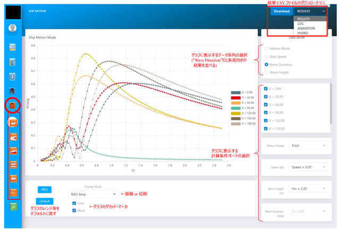Click the Download button
The height and width of the screenshot is (230, 340).
(x=282, y=11)
